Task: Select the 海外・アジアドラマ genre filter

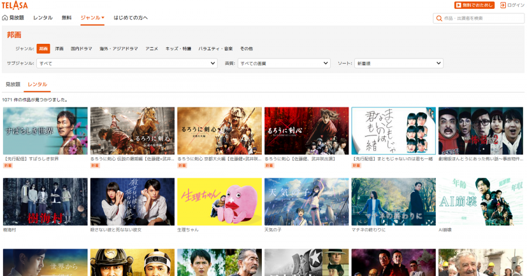Action: [119, 49]
